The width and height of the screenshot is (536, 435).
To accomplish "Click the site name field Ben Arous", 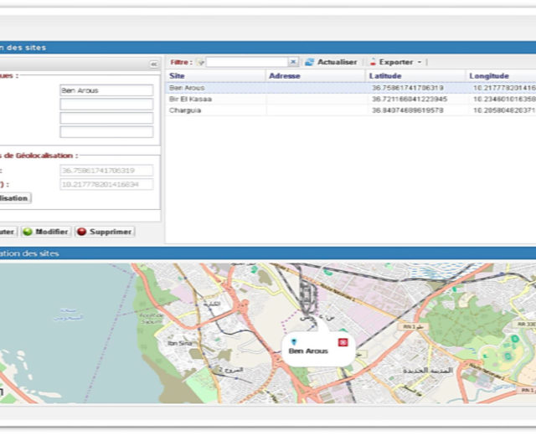I will [x=106, y=90].
